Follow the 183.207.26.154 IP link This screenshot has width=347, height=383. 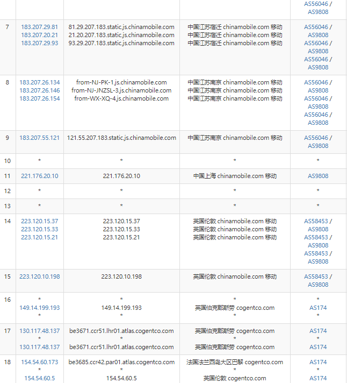tap(40, 98)
